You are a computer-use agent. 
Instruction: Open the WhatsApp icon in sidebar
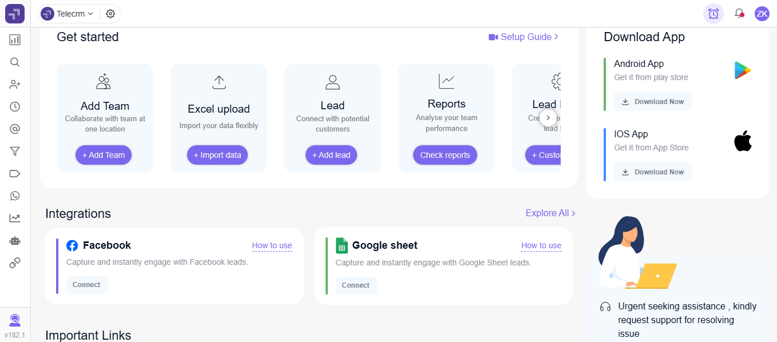tap(14, 196)
